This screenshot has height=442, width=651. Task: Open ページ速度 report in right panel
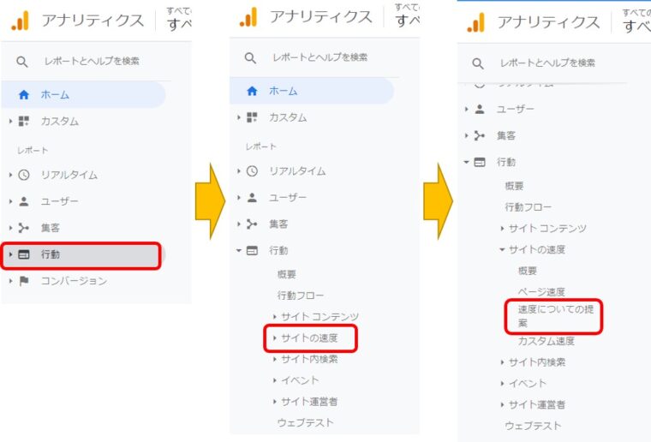pyautogui.click(x=541, y=292)
